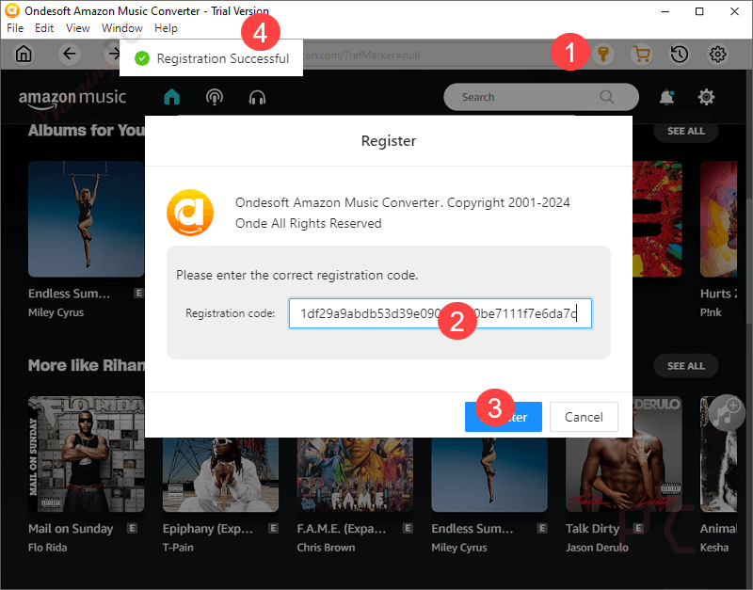The height and width of the screenshot is (590, 753).
Task: Open the F.A.M.E. album cover
Action: [355, 474]
